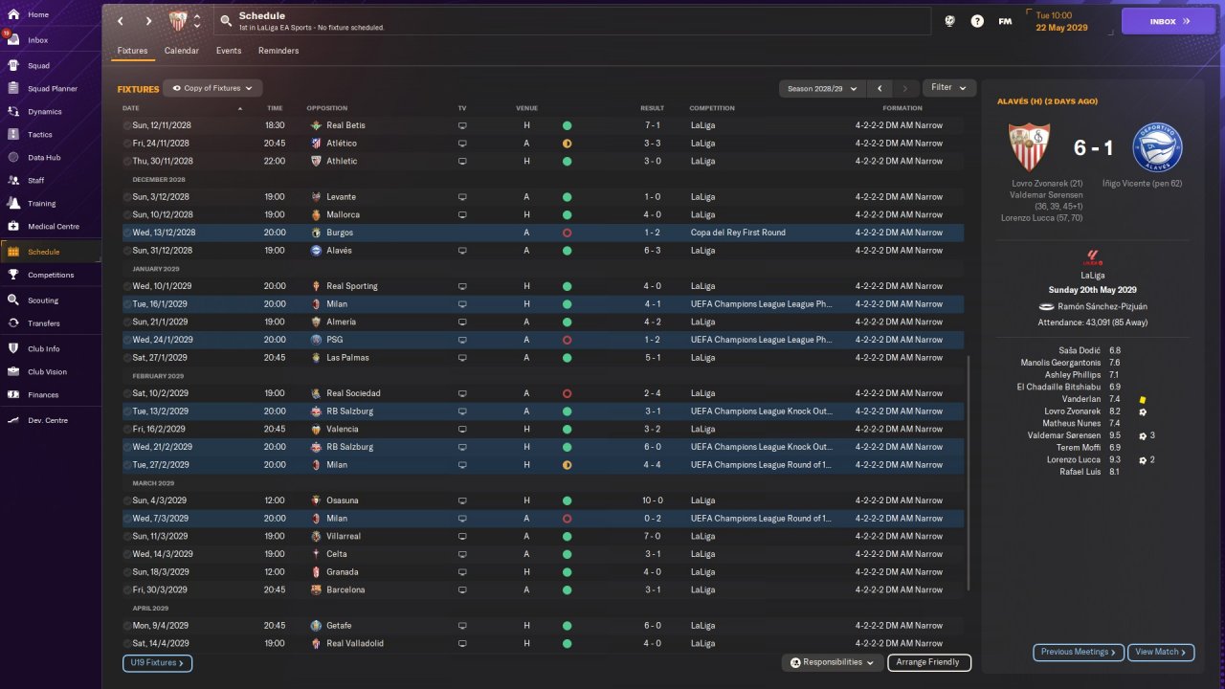Open the FM menu in the top bar
The width and height of the screenshot is (1225, 689).
1005,21
